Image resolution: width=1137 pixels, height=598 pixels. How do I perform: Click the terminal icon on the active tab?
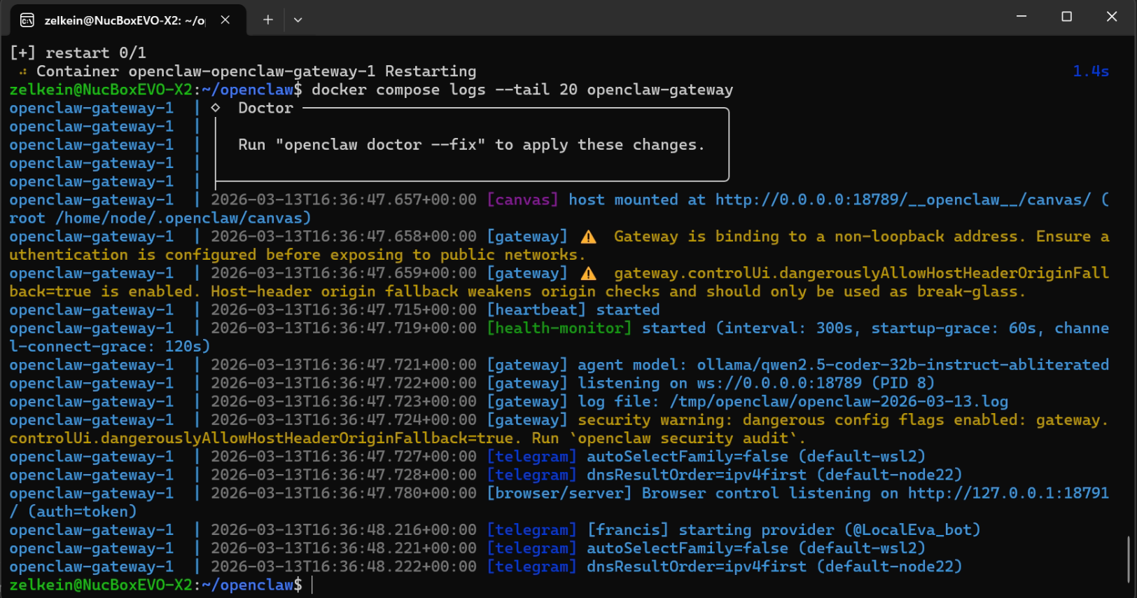tap(27, 20)
